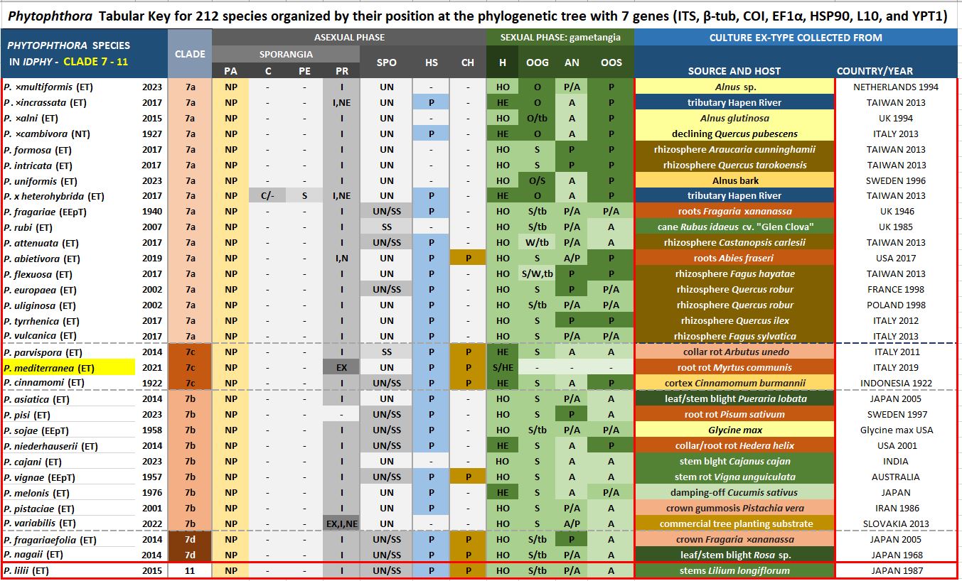Click the 'Alnus bark' source cell
Image resolution: width=962 pixels, height=581 pixels.
(734, 180)
